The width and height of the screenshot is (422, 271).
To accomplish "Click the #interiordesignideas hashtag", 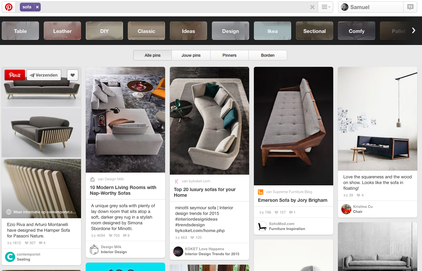I will click(196, 219).
